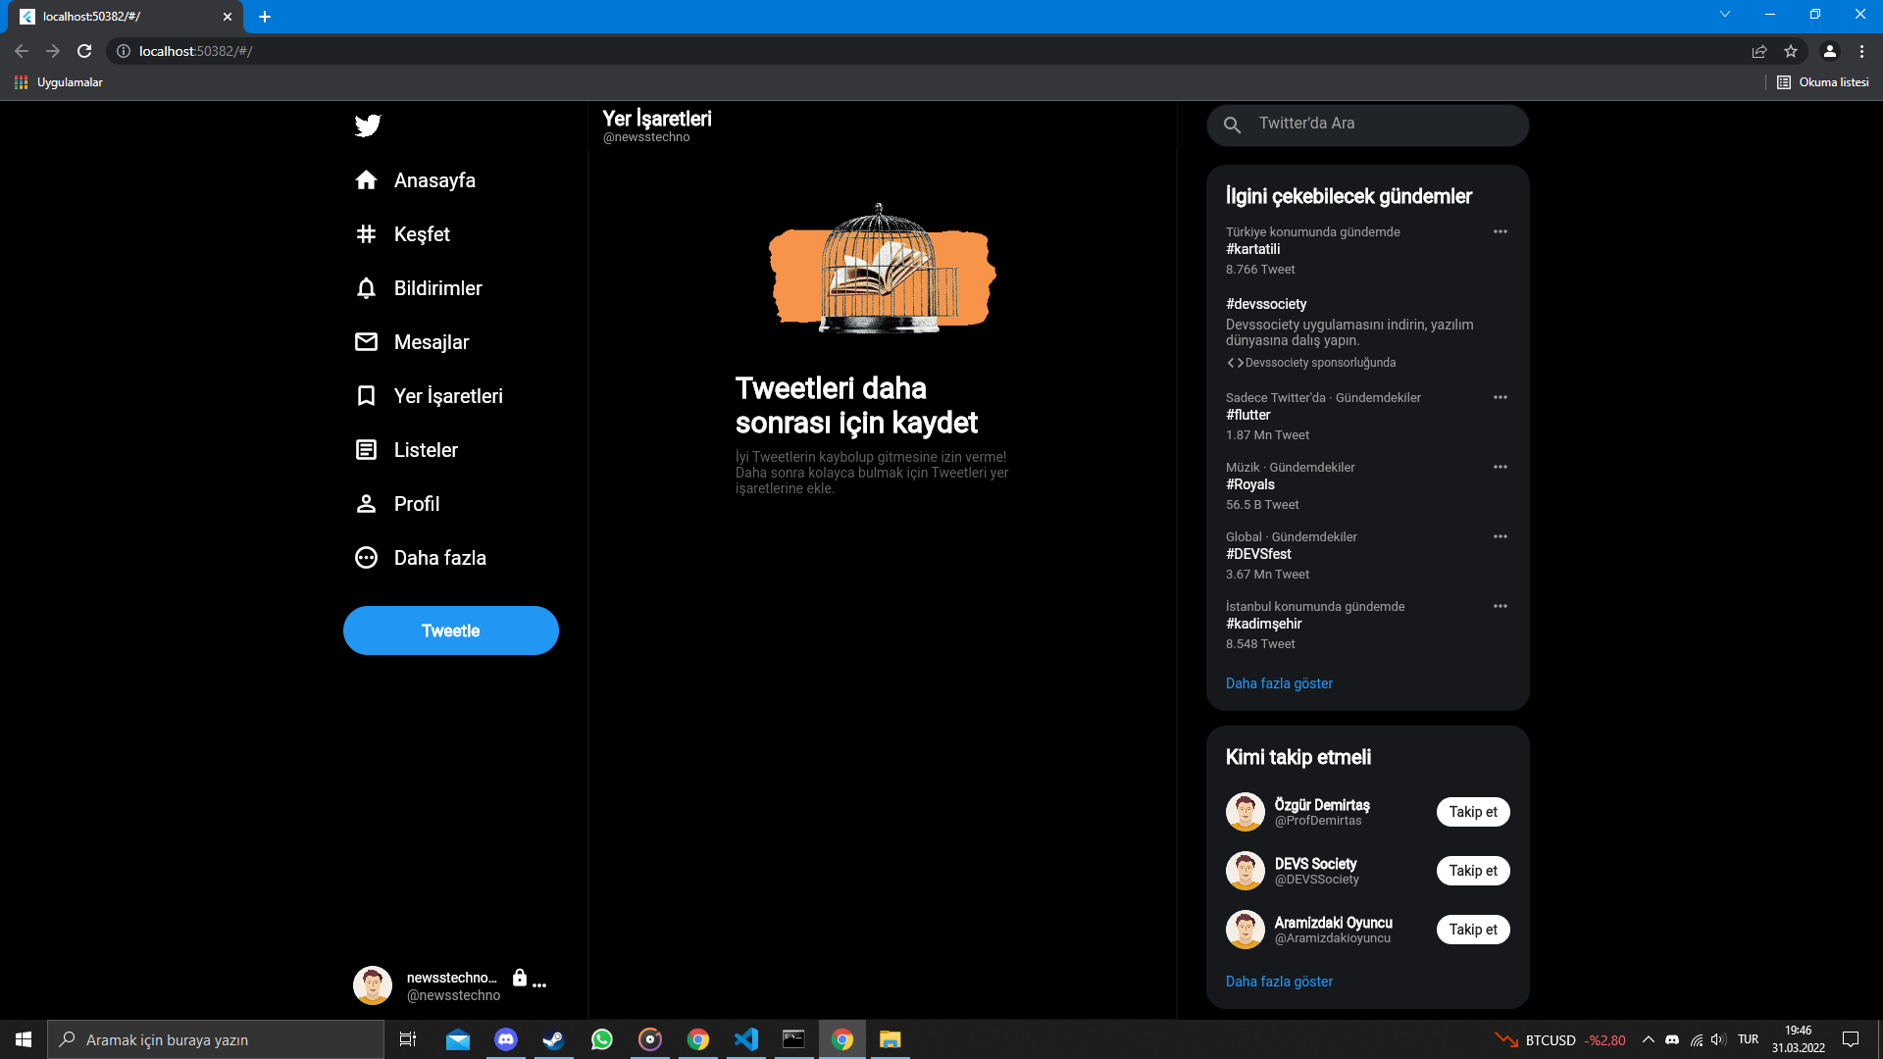Open the #devssociety sponsored trend
Viewport: 1883px width, 1059px height.
coord(1266,304)
